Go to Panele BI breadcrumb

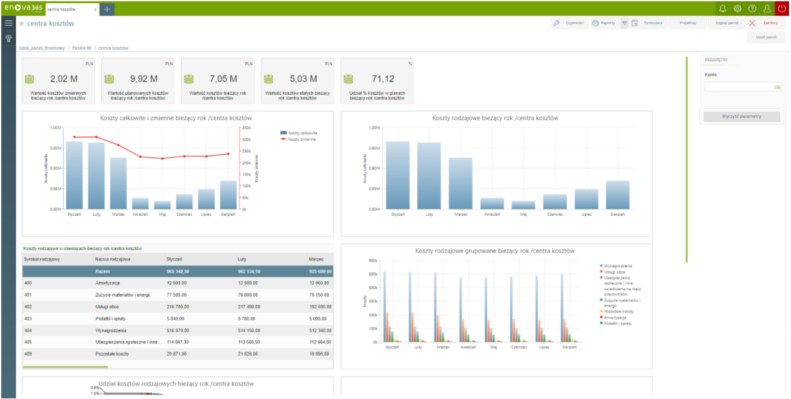click(x=82, y=48)
